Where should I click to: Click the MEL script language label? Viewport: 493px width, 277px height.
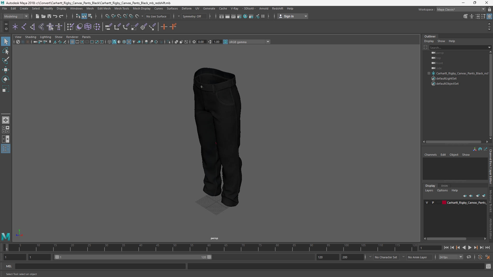9,266
